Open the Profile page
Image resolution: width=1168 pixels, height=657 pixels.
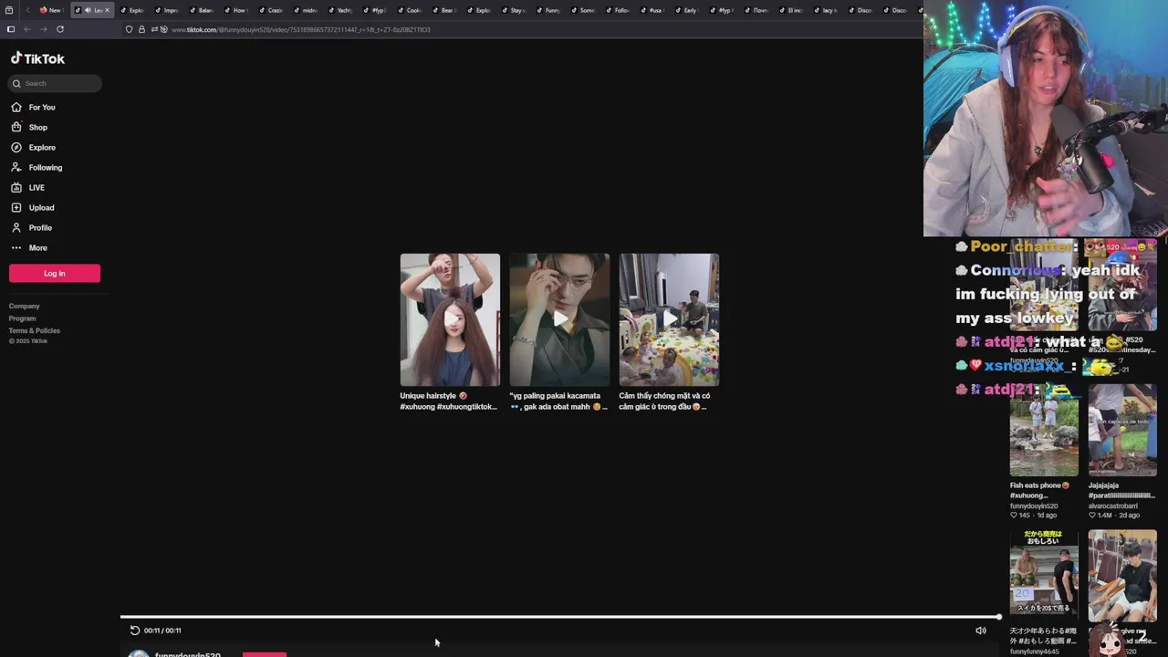point(40,228)
